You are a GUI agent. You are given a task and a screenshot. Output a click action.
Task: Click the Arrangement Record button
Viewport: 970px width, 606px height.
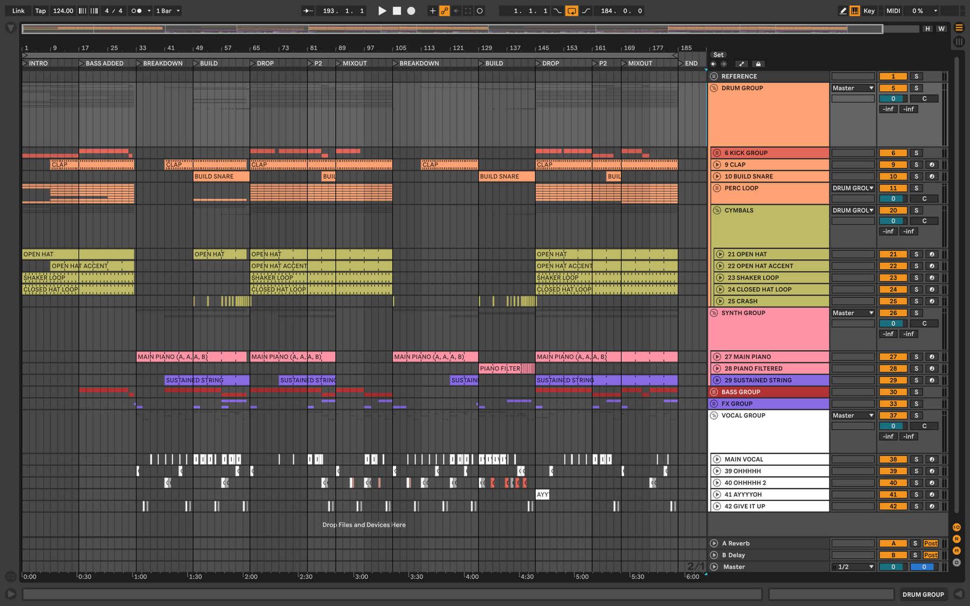(411, 11)
